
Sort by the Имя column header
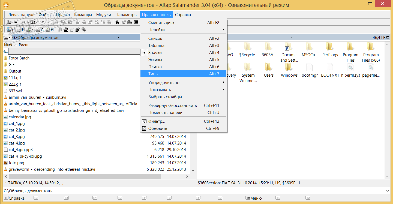8,45
